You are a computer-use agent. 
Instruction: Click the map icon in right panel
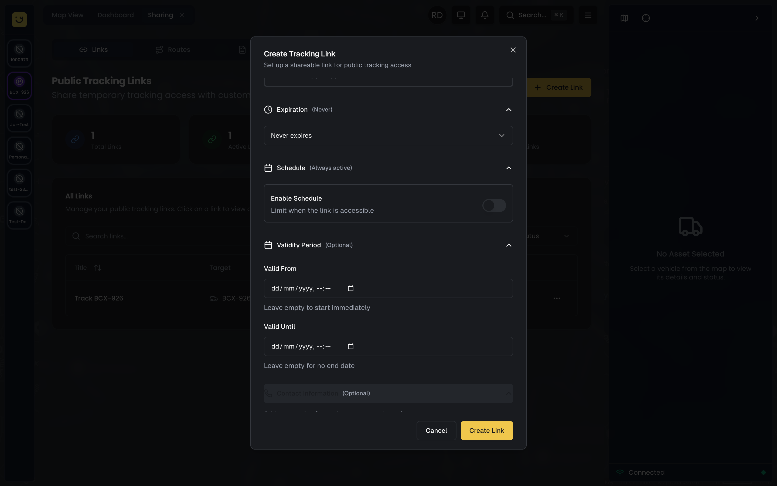click(624, 18)
